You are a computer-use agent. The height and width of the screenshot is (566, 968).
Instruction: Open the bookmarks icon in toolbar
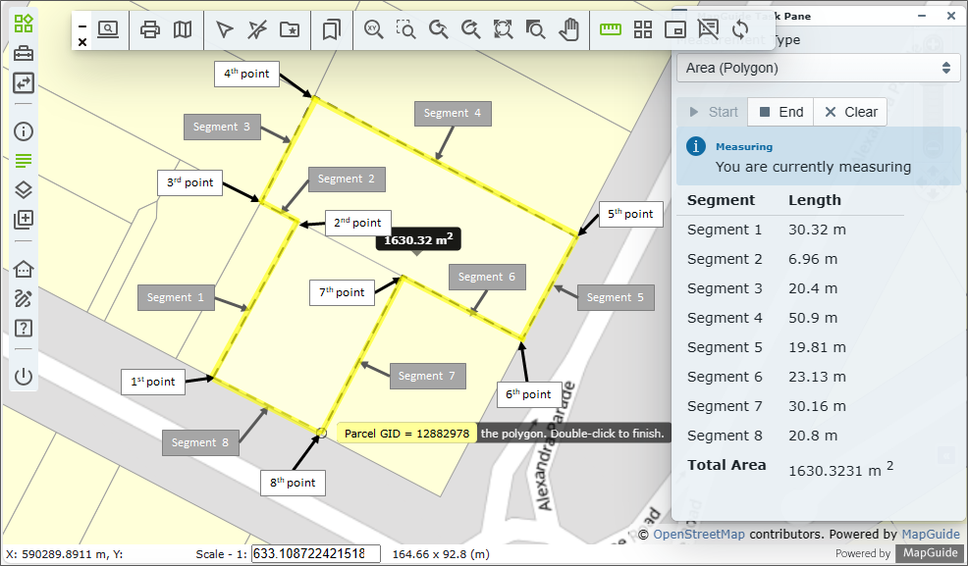point(332,29)
